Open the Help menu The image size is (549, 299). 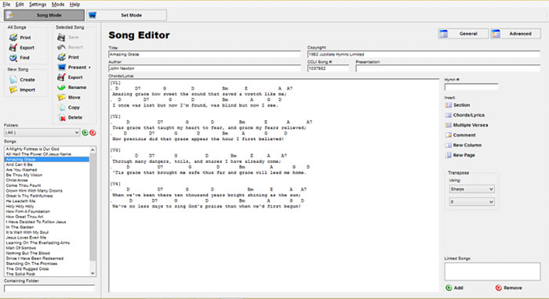click(x=75, y=4)
